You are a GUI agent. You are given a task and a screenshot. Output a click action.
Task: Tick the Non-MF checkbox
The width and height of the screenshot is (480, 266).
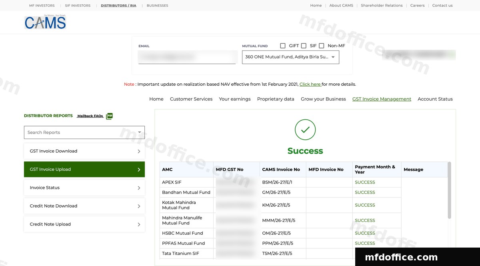tap(321, 46)
